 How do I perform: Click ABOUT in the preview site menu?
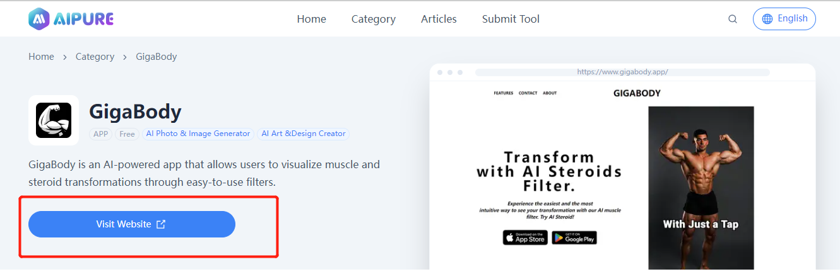coord(550,93)
